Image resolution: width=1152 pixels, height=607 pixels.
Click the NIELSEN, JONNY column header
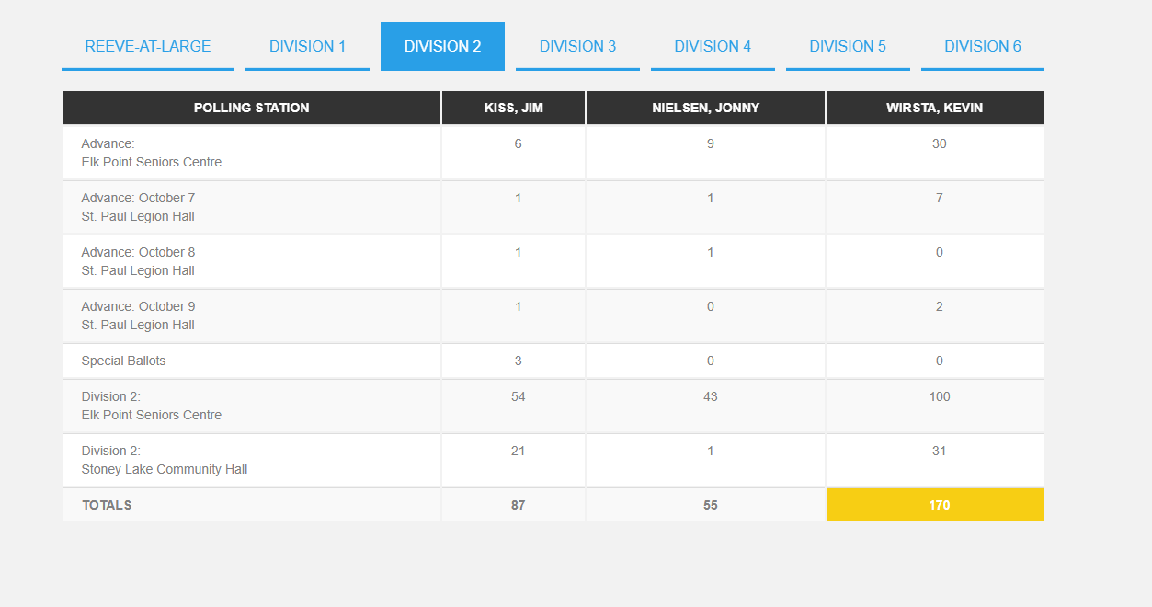pos(705,107)
